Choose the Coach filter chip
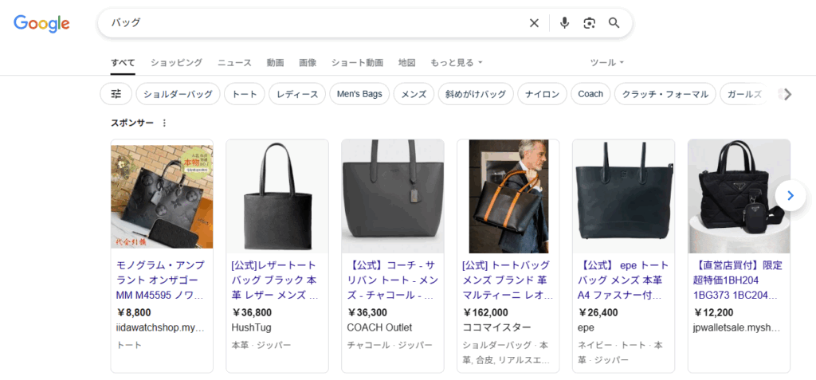The image size is (816, 380). click(x=590, y=94)
